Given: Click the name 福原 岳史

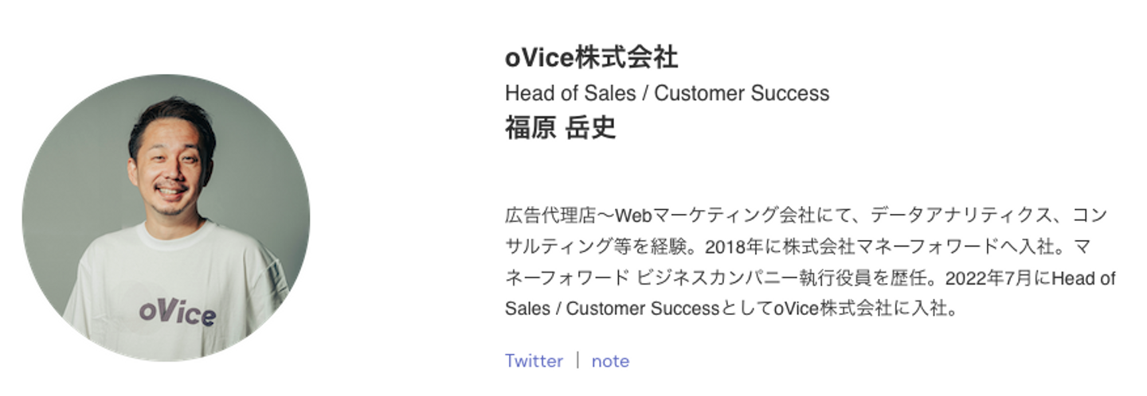Looking at the screenshot, I should click(560, 128).
